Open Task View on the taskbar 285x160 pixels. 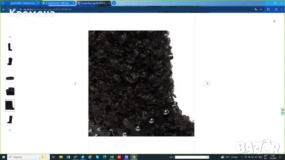[53, 157]
